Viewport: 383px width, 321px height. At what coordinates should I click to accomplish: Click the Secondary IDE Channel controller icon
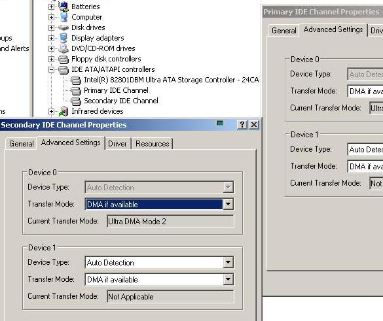pos(76,101)
